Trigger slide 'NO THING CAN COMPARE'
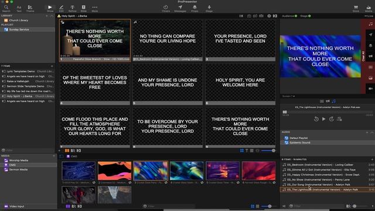Viewport: 375px width, 211px height. click(x=168, y=40)
